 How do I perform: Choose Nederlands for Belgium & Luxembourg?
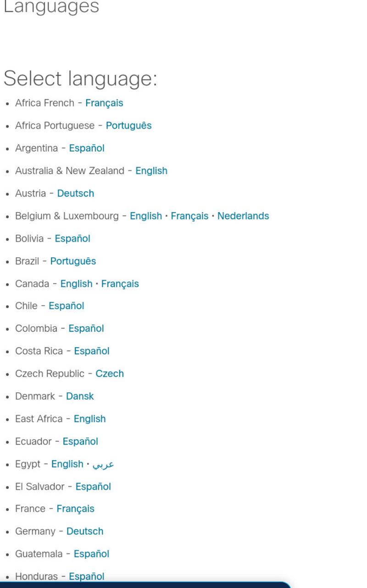[243, 216]
